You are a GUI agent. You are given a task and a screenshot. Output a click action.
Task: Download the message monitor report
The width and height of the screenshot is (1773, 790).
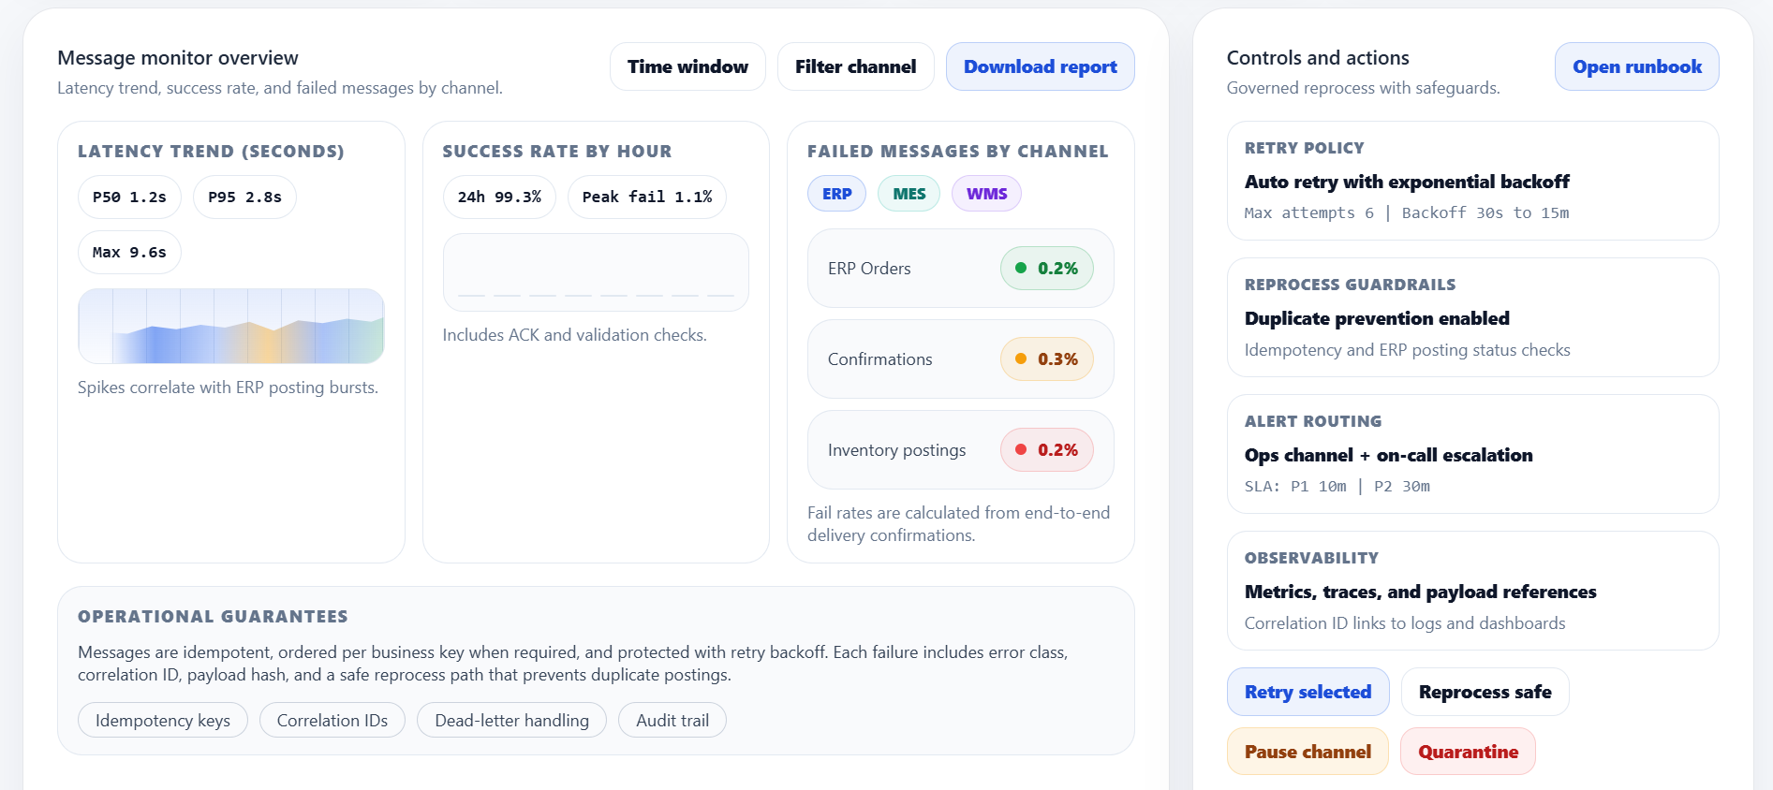pyautogui.click(x=1040, y=66)
